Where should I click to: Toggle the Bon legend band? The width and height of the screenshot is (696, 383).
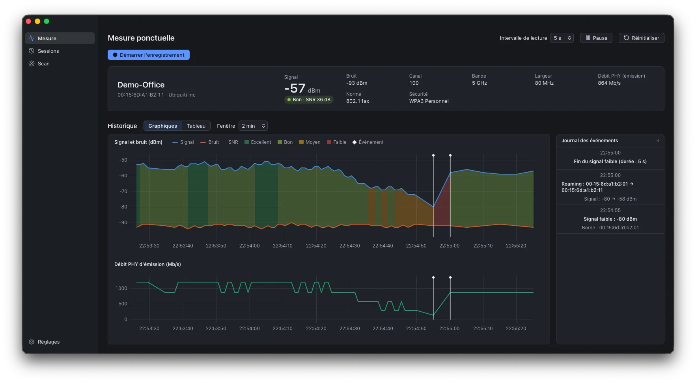click(x=285, y=142)
